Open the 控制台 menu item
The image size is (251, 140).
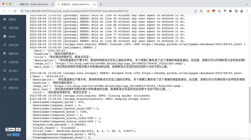click(13, 19)
